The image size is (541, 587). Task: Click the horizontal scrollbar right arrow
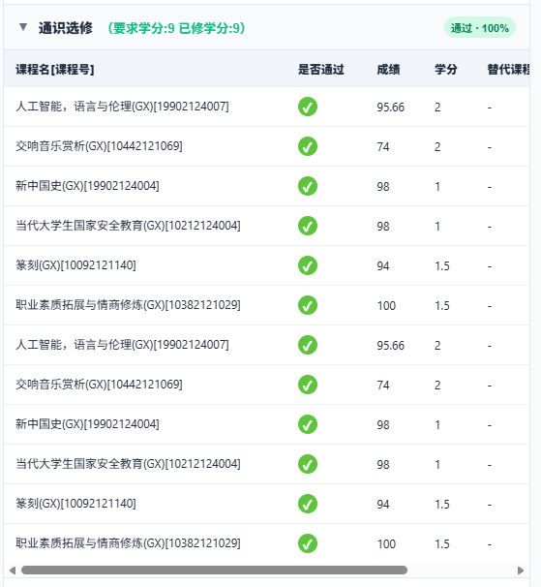tap(521, 571)
